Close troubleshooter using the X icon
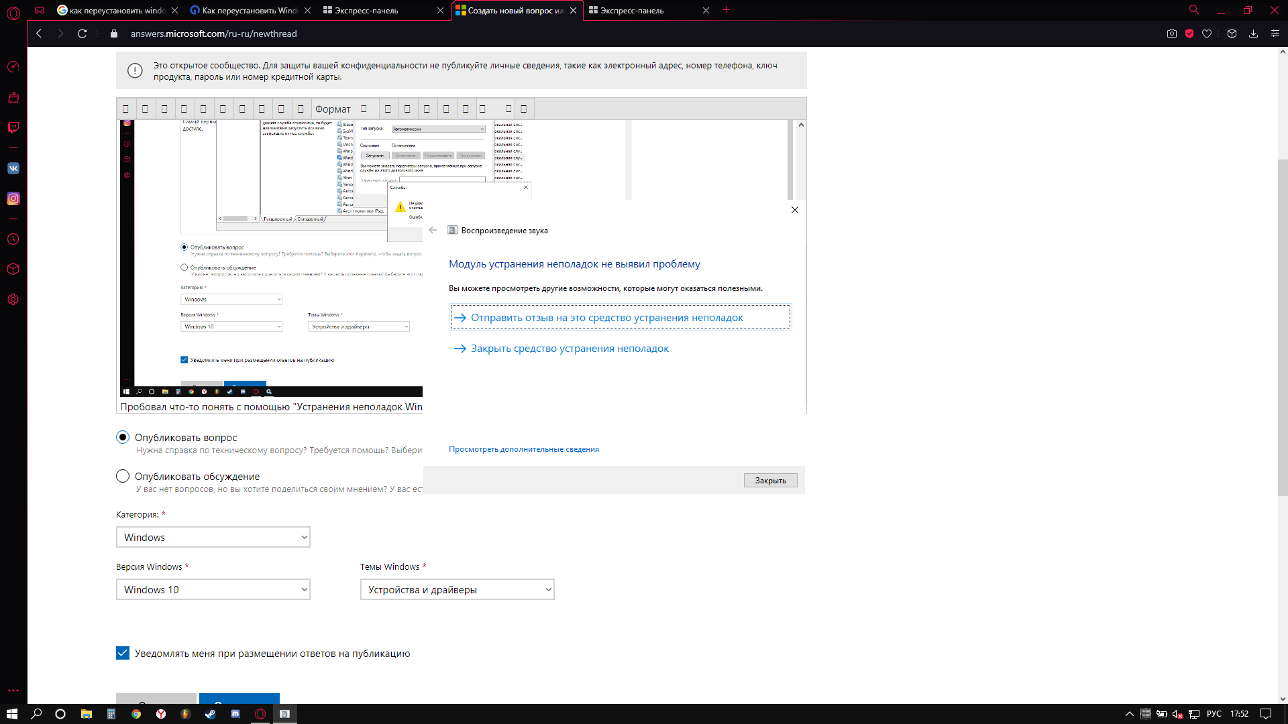1288x724 pixels. pos(795,210)
